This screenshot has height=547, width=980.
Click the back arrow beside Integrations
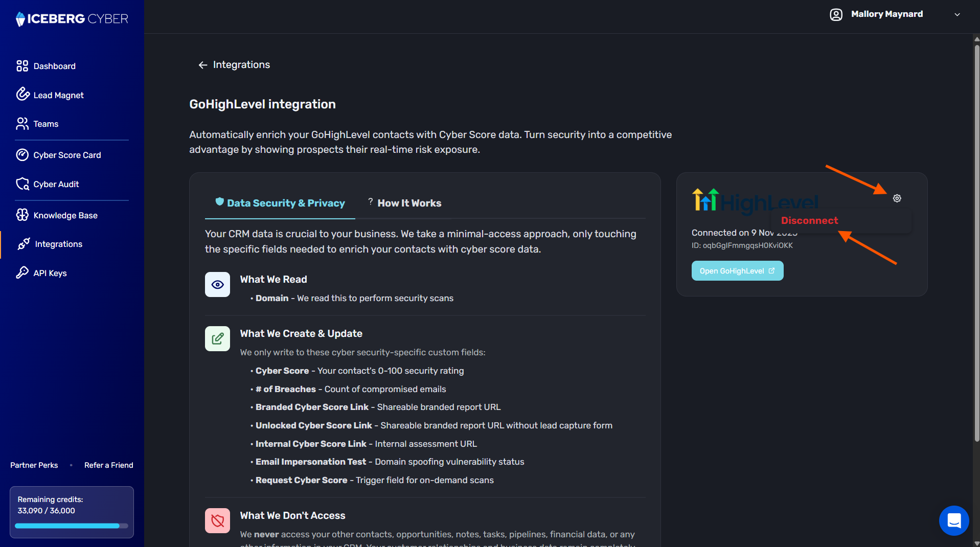[202, 65]
